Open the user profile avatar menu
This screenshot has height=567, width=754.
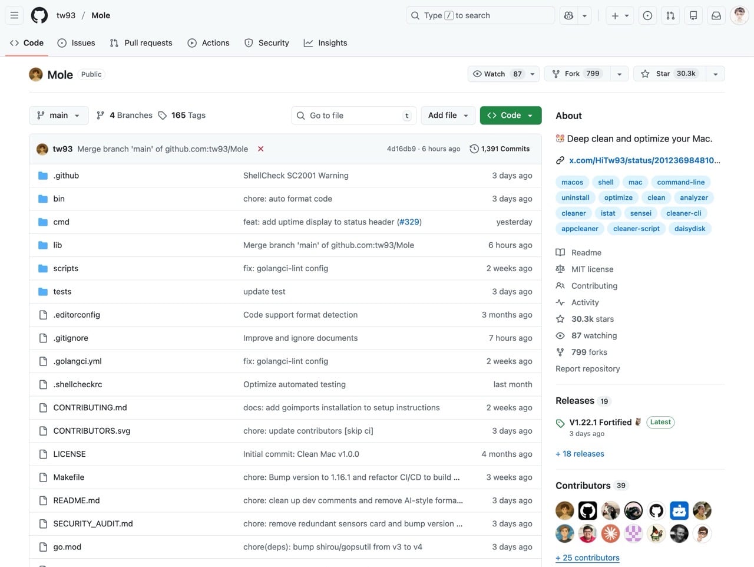pyautogui.click(x=739, y=16)
